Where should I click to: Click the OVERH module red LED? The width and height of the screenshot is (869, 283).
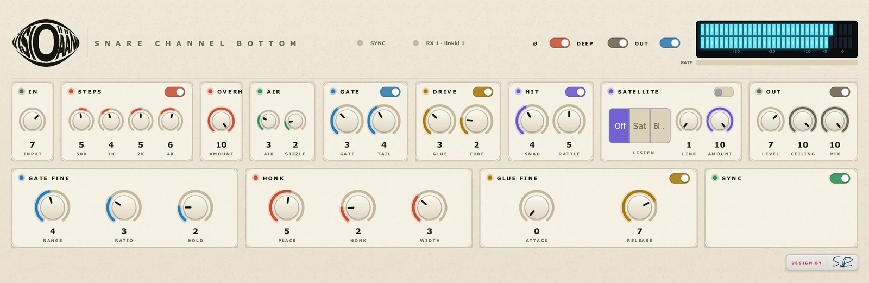210,91
